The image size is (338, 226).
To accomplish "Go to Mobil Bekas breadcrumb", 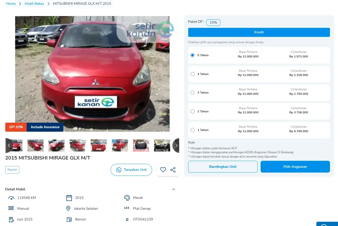I will (x=34, y=4).
